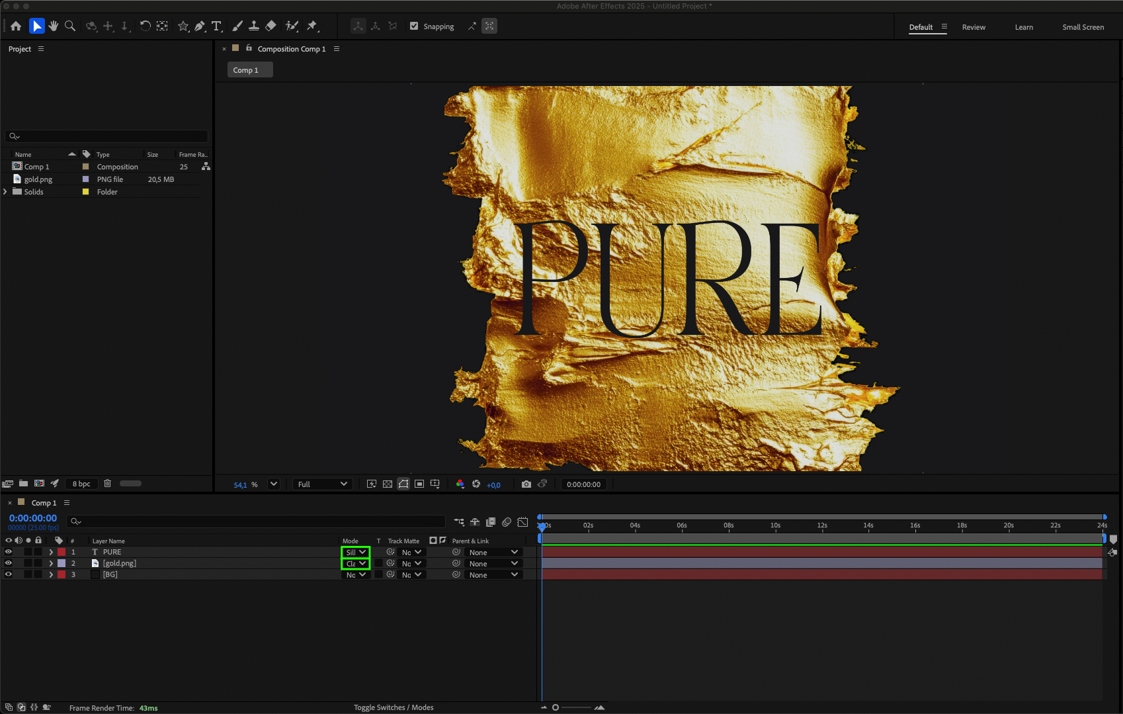Click Toggle Switches / Modes button

tap(394, 707)
